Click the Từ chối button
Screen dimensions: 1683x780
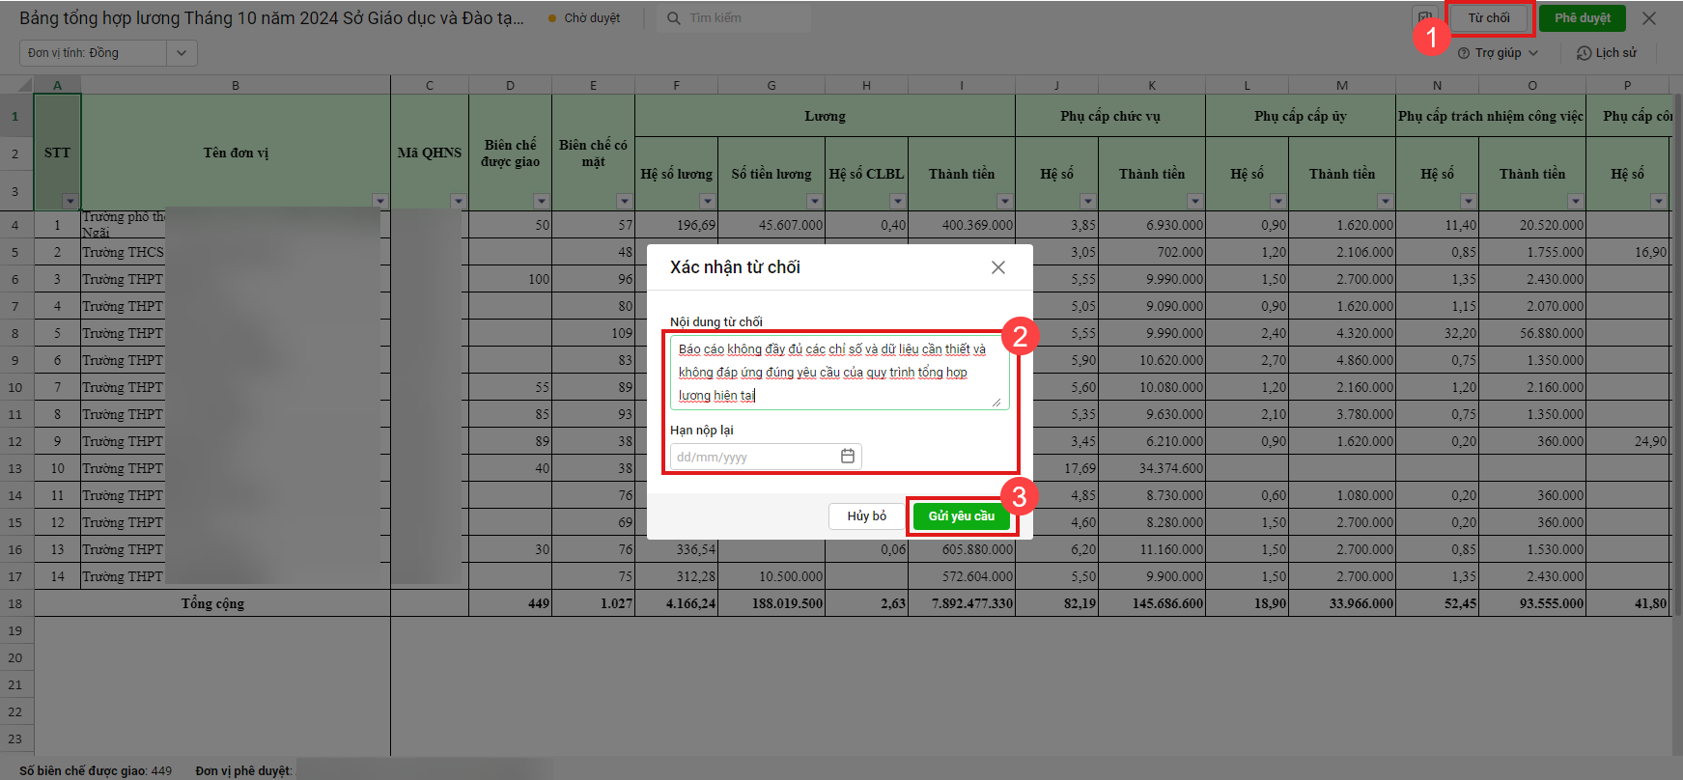(x=1488, y=18)
